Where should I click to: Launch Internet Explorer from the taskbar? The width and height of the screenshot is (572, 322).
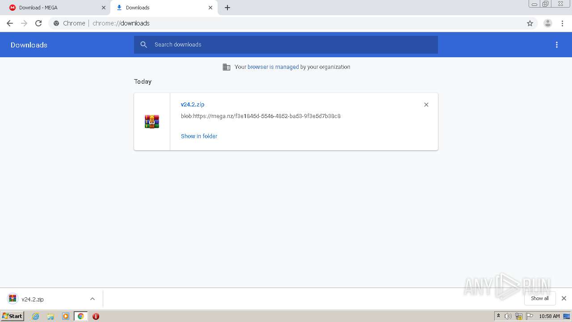pos(36,316)
